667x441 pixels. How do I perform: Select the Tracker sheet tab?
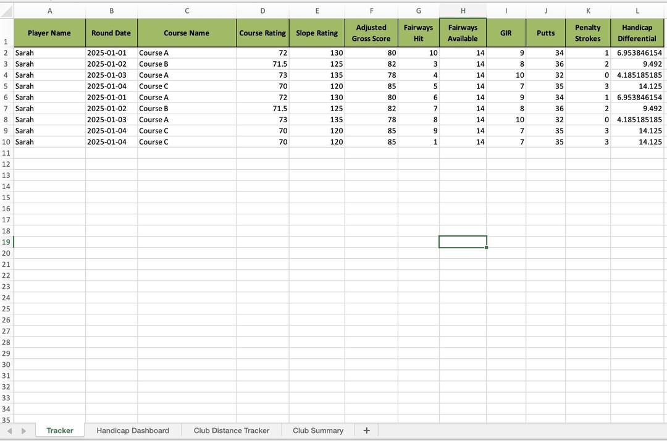click(x=59, y=430)
